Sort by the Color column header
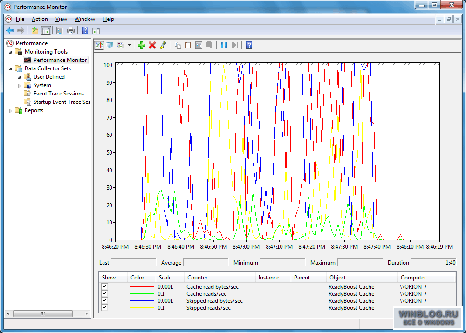The image size is (466, 333). 142,278
